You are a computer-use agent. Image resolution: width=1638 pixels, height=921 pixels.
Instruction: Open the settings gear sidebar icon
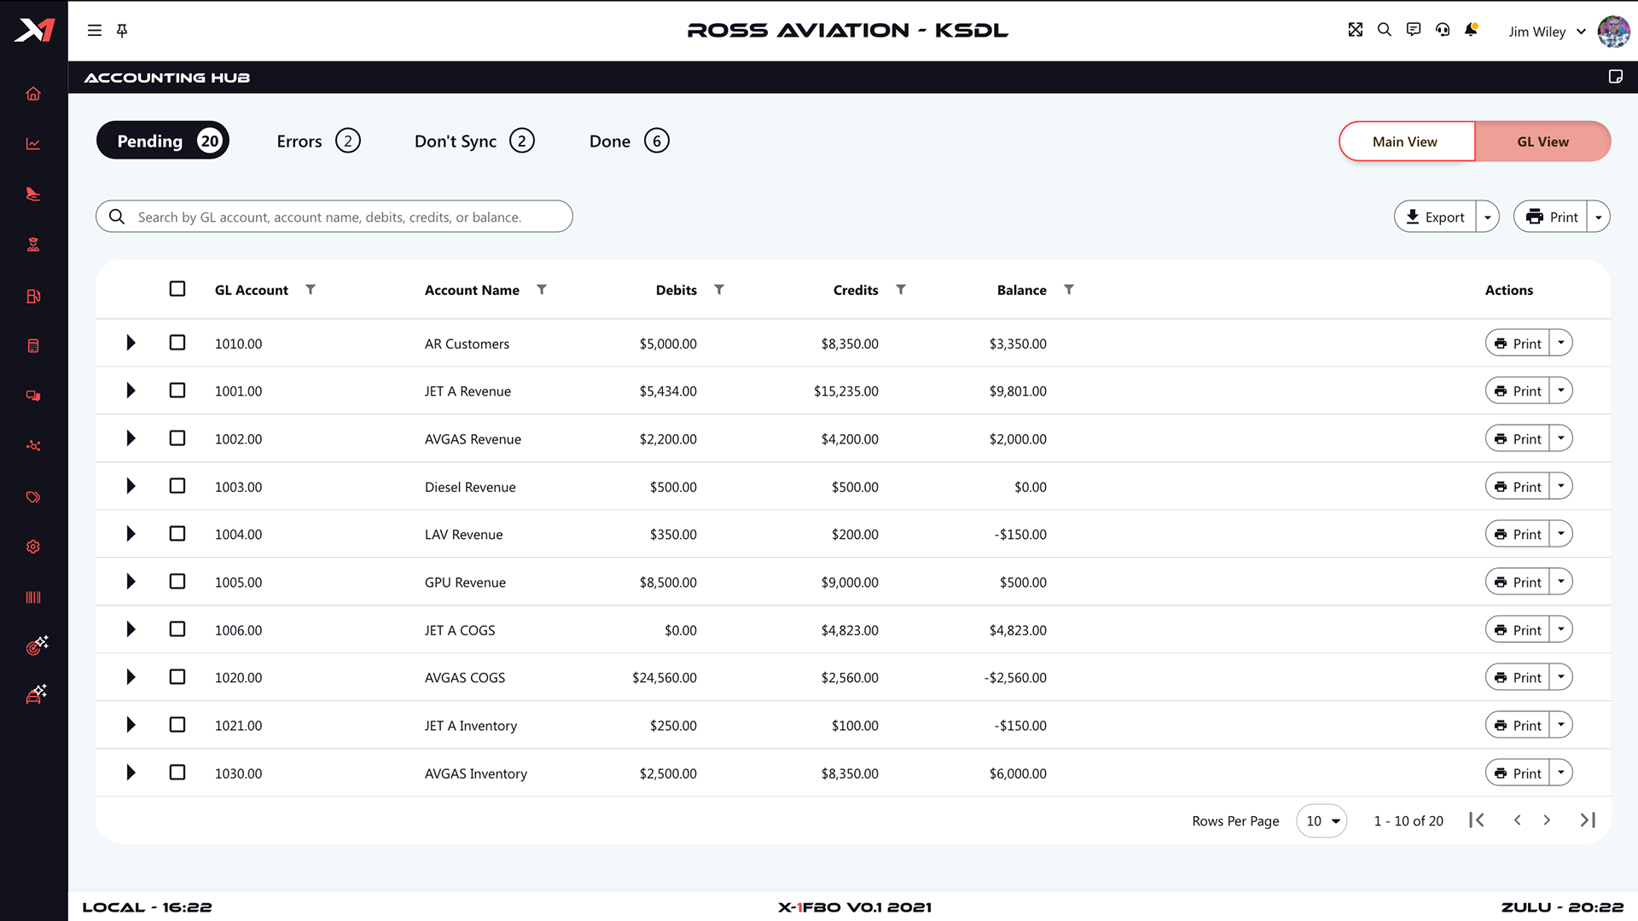tap(33, 547)
